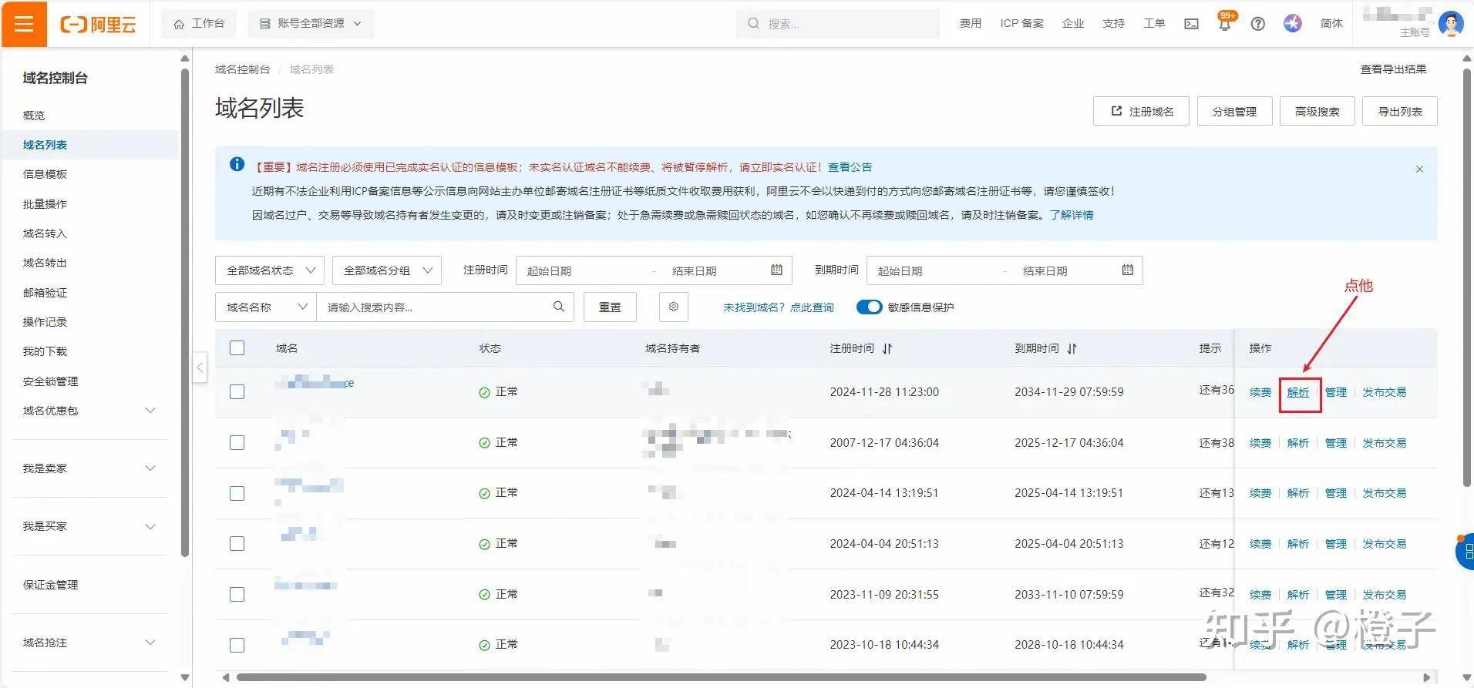Check the select-all domains checkbox
Viewport: 1474px width, 688px height.
point(237,348)
